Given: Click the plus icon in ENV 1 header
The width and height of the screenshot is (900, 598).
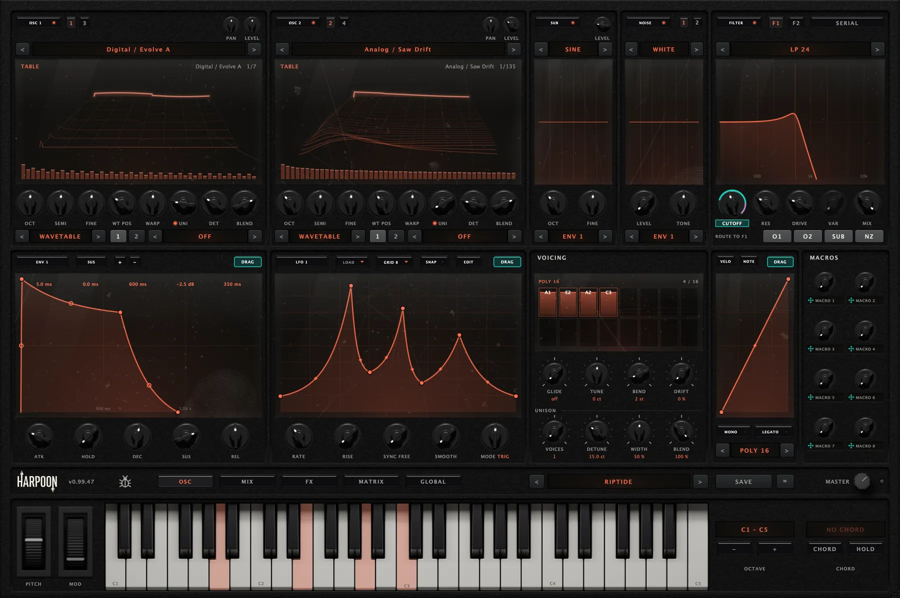Looking at the screenshot, I should tap(120, 262).
